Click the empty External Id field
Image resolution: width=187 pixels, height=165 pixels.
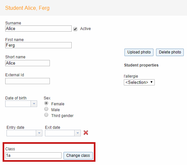(x=27, y=81)
